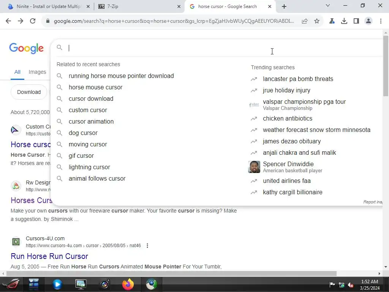This screenshot has height=292, width=389.
Task: Click the Google logo
Action: click(x=26, y=48)
